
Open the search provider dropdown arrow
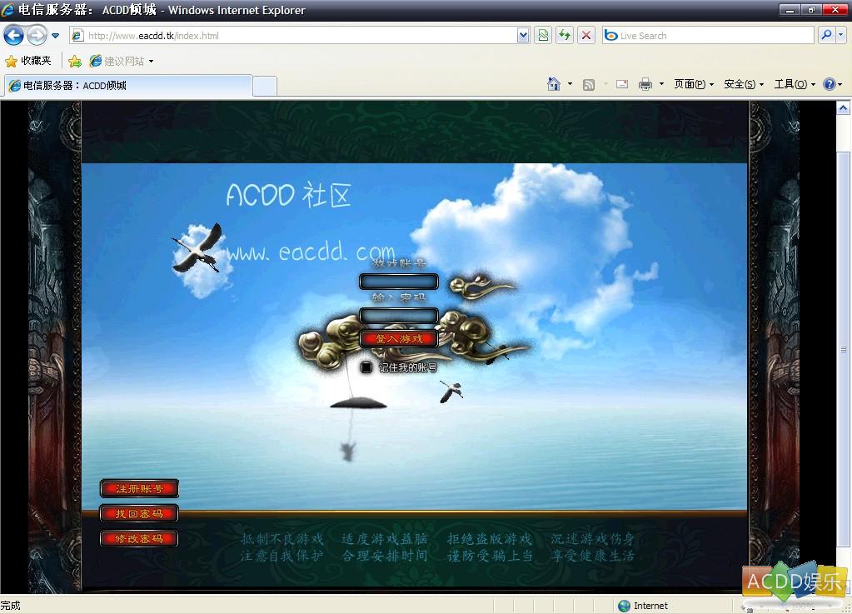tap(840, 35)
